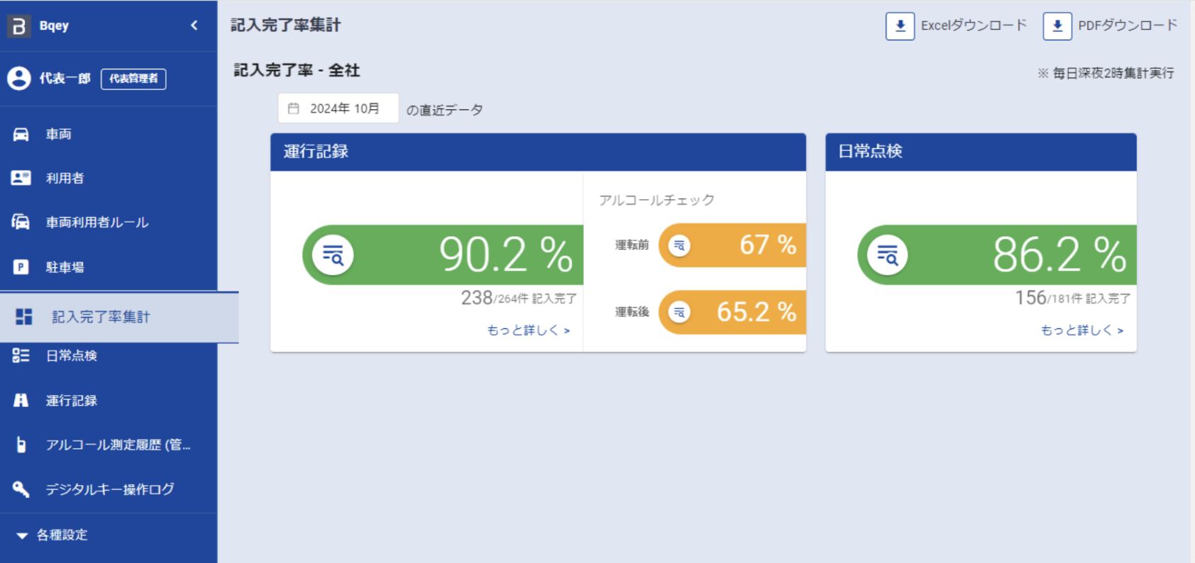The width and height of the screenshot is (1195, 563).
Task: Click もっと詳しく link under 運行記録
Action: tap(528, 330)
